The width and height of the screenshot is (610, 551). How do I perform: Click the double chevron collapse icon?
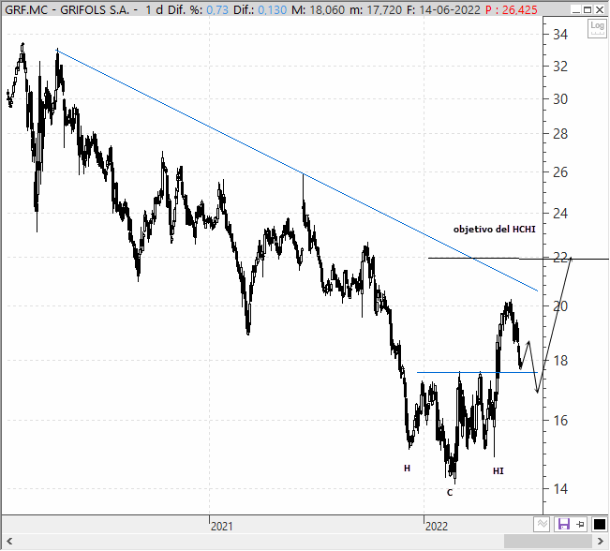542,524
